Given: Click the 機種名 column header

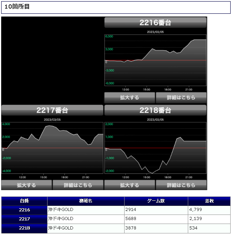Looking at the screenshot, I should pos(86,201).
